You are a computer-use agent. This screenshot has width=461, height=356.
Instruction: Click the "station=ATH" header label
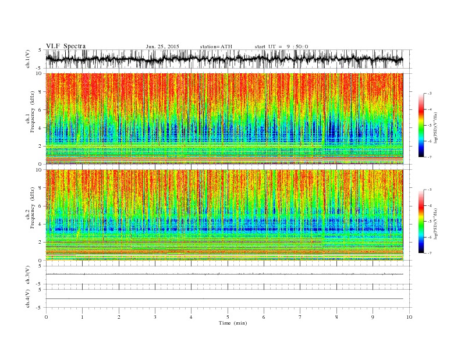pos(216,47)
